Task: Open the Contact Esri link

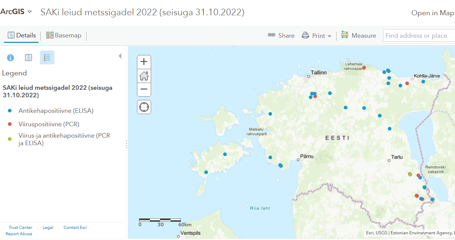Action: pyautogui.click(x=75, y=227)
